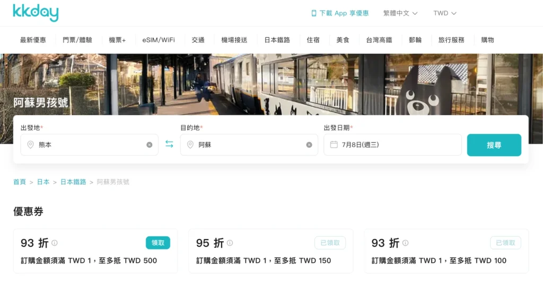This screenshot has width=543, height=305.
Task: Click the 阿蘇男孩號 breadcrumb text
Action: 113,182
